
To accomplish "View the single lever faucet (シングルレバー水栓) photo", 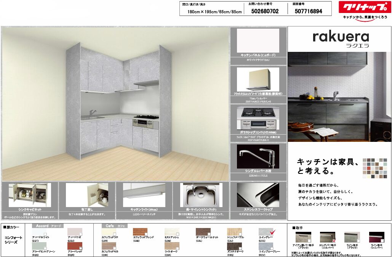I will (258, 156).
